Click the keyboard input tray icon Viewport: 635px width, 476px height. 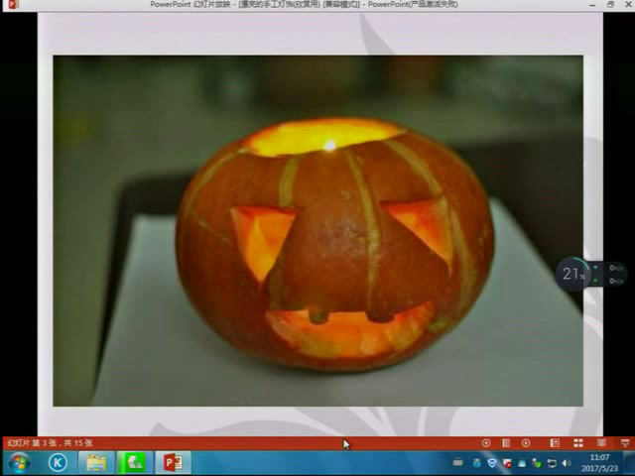point(458,463)
